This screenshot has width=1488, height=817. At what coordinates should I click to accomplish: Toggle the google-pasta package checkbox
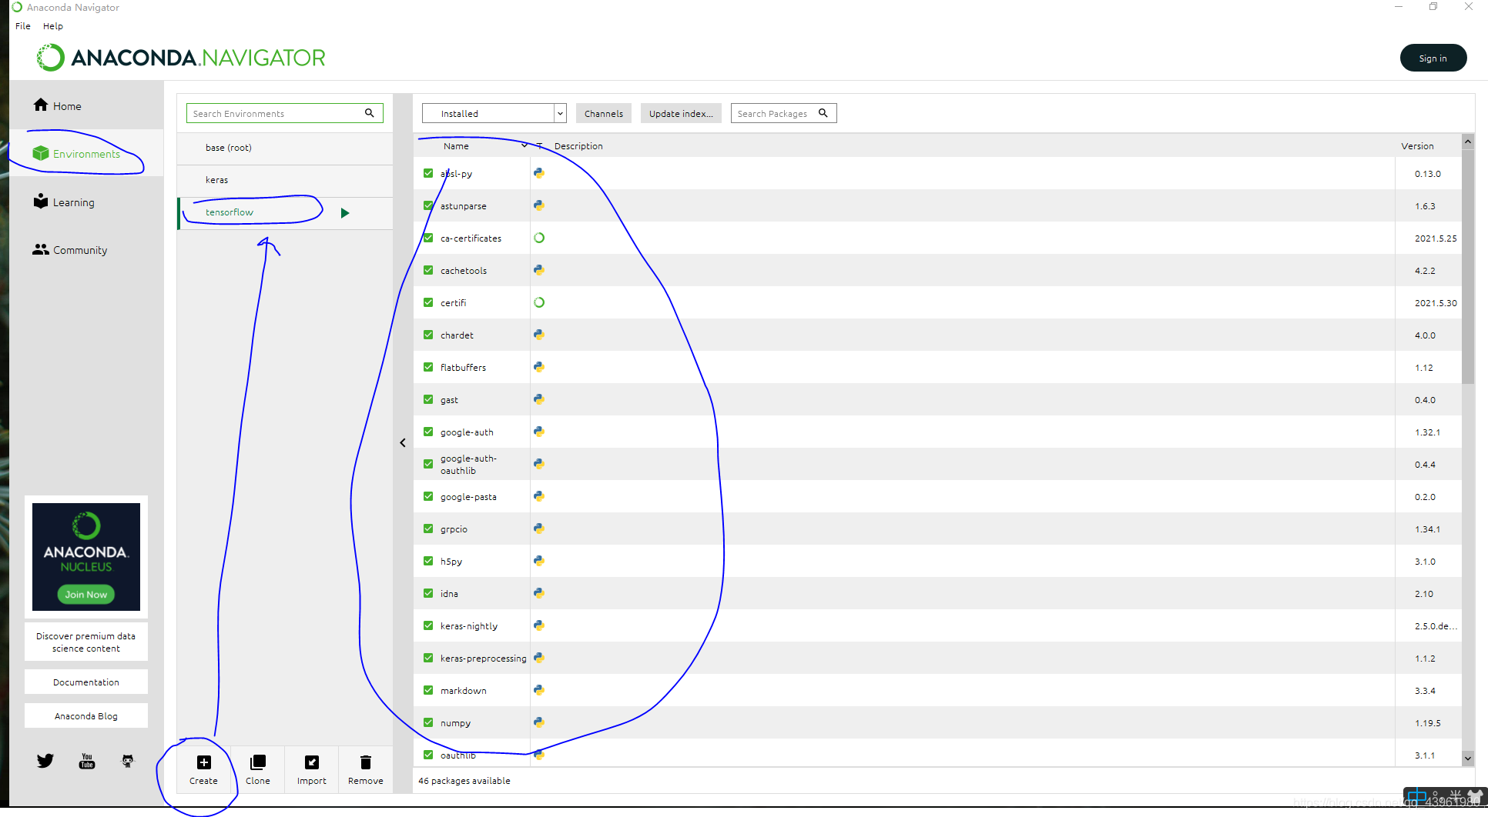[428, 496]
